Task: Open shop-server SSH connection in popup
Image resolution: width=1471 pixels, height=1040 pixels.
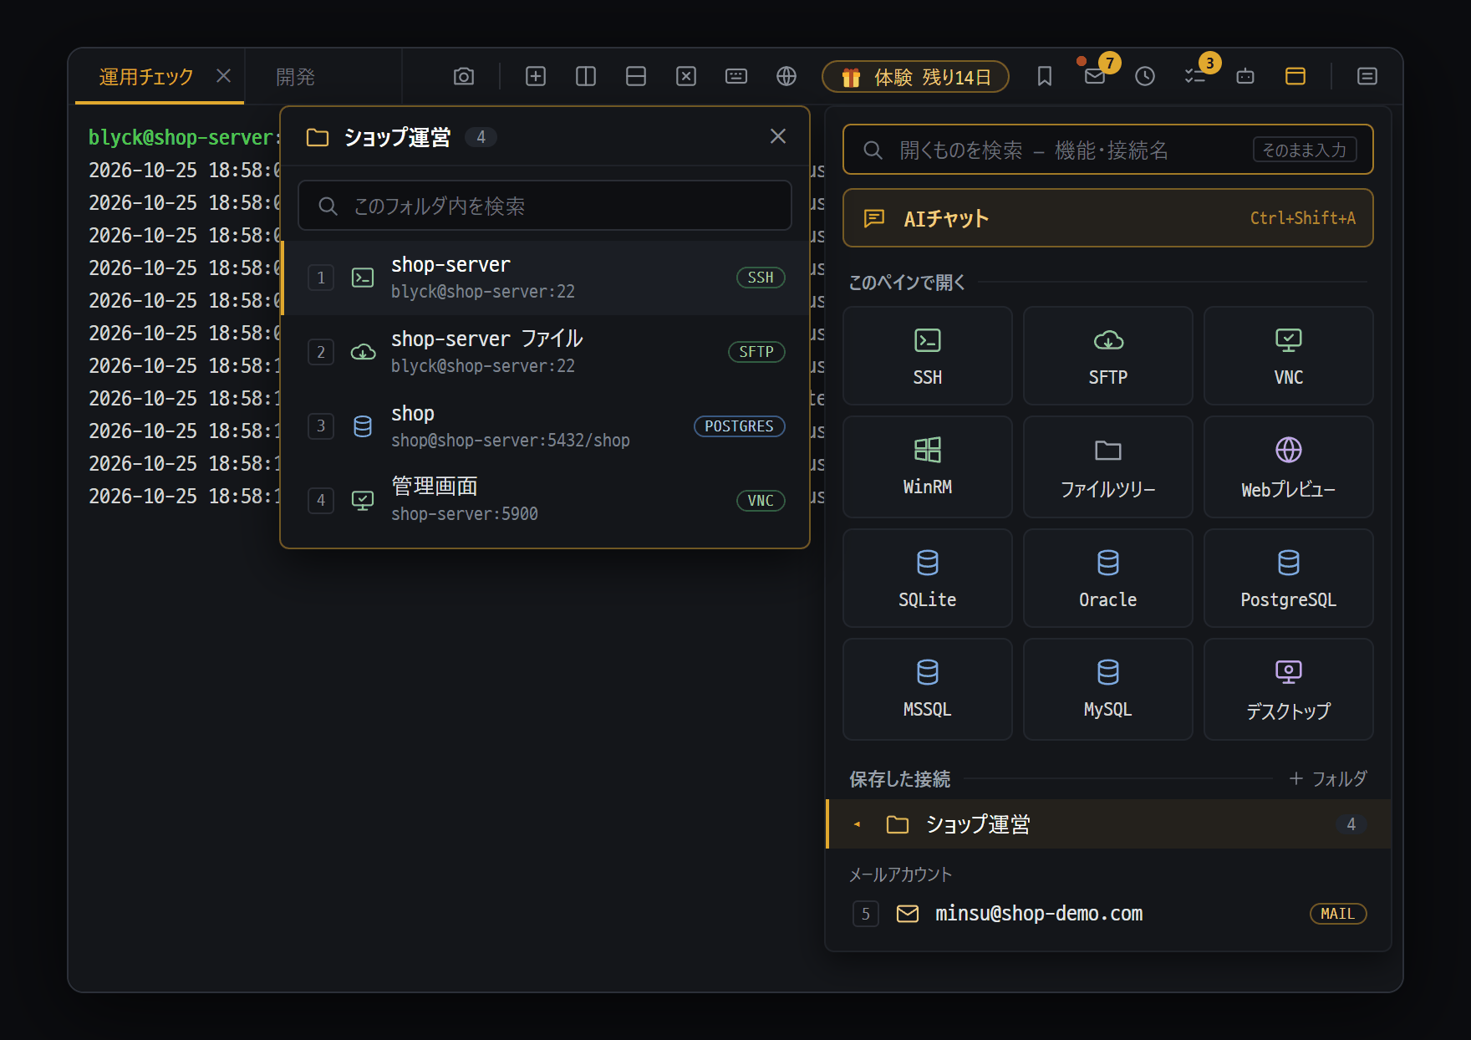Action: pyautogui.click(x=545, y=278)
